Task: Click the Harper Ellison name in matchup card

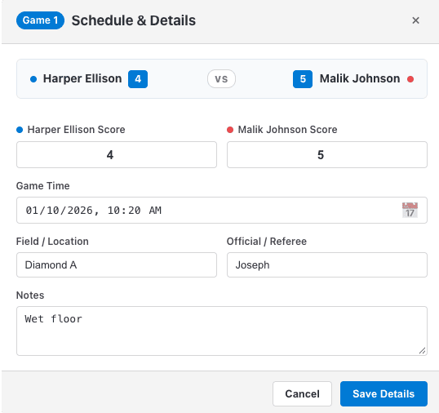Action: [x=82, y=78]
